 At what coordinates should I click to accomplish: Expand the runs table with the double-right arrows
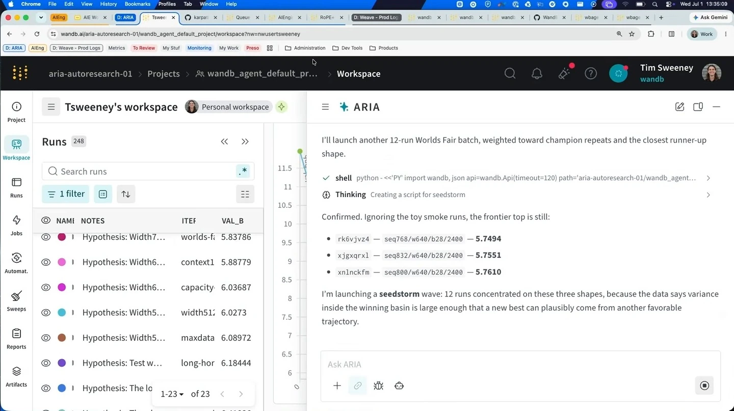click(245, 142)
